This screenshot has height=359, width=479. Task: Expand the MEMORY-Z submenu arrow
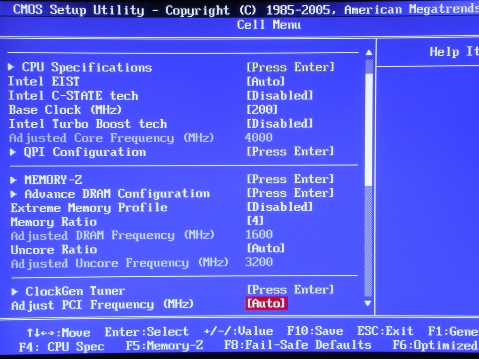(x=13, y=180)
